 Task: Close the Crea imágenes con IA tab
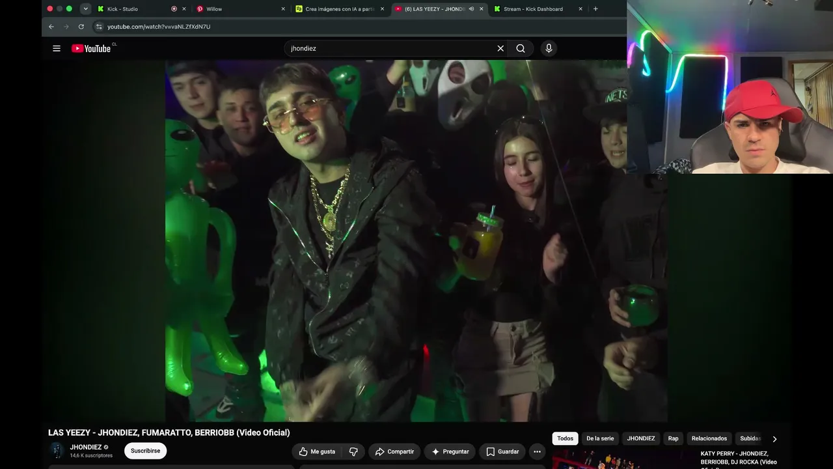[x=382, y=9]
